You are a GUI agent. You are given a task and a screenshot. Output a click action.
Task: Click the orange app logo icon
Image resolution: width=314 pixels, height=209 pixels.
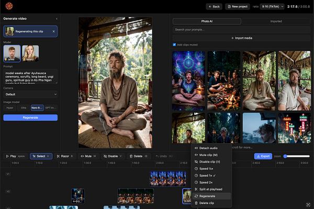tap(9, 6)
